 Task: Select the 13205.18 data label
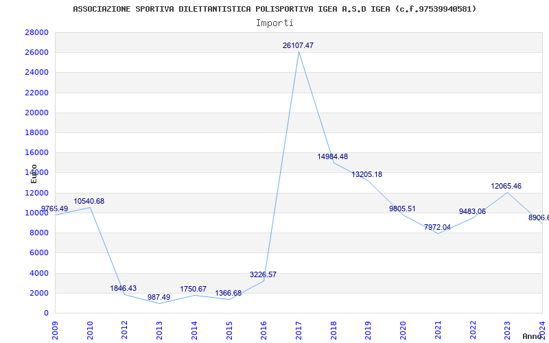(367, 175)
